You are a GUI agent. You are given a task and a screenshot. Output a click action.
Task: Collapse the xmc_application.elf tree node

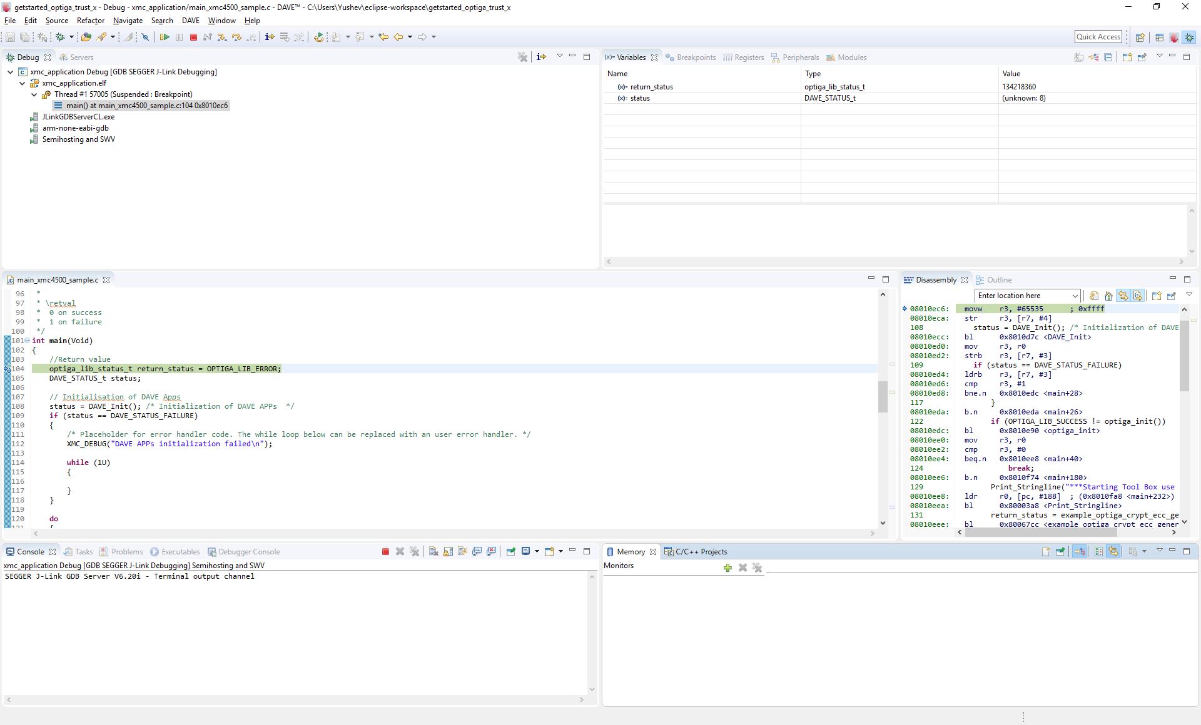(23, 83)
